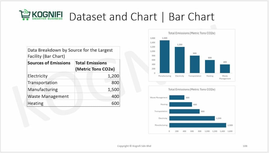The height and width of the screenshot is (153, 269).
Task: Select the slide title 'Dataset and Chart | Bar Chart'
Action: pyautogui.click(x=142, y=17)
